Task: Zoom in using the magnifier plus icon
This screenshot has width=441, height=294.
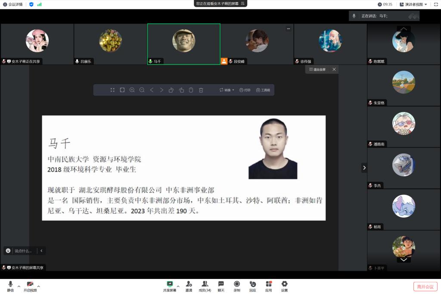Action: (x=132, y=90)
